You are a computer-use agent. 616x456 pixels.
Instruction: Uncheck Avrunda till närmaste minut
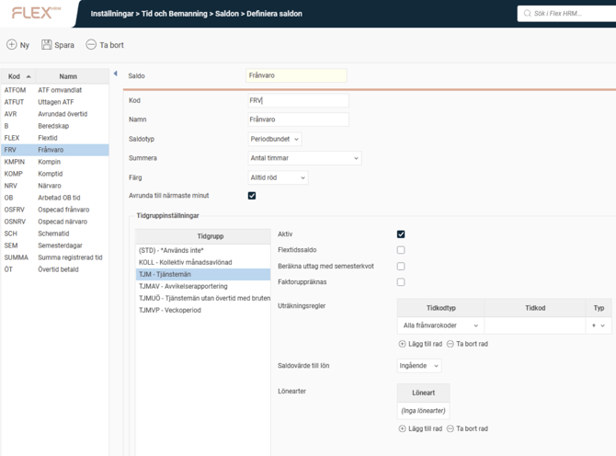point(252,196)
